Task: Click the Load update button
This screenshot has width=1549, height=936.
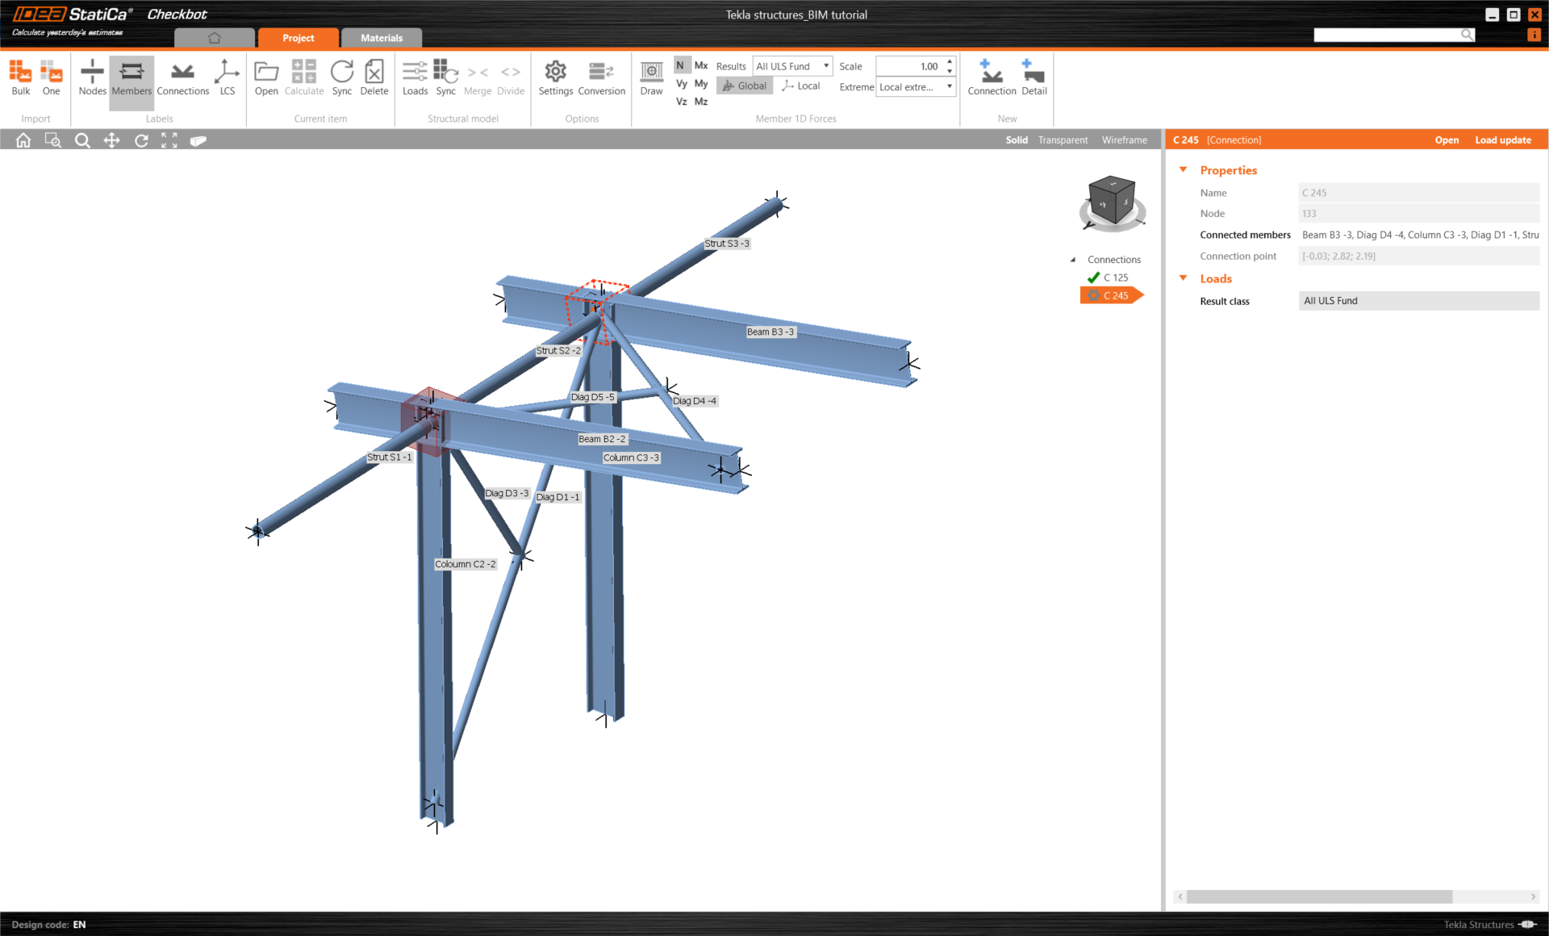Action: 1502,140
